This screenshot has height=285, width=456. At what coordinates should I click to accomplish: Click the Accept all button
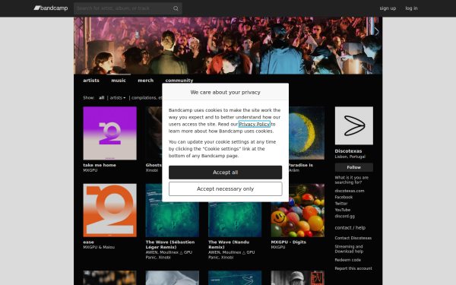(x=225, y=173)
